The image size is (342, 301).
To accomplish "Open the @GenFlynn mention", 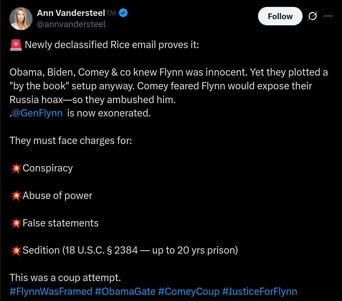I will [37, 113].
